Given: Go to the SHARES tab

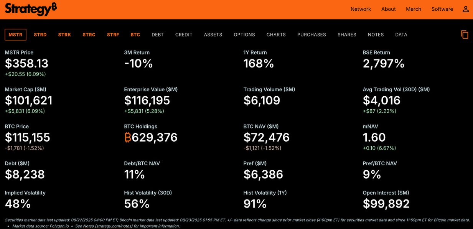Looking at the screenshot, I should (x=347, y=35).
